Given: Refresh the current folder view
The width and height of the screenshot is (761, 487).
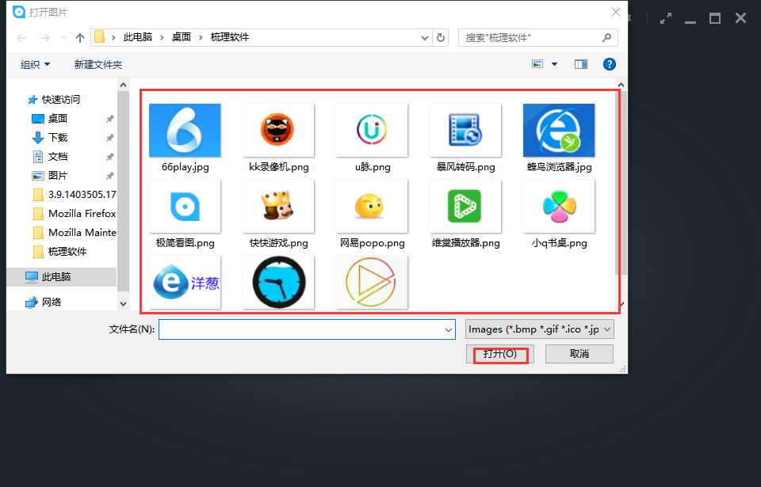Looking at the screenshot, I should click(441, 36).
